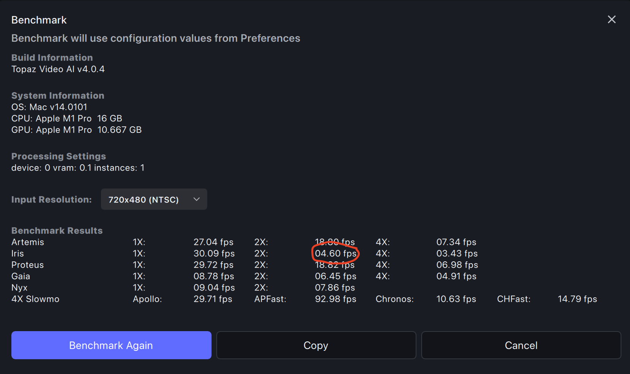Click the Gaia row label
630x374 pixels.
click(20, 276)
